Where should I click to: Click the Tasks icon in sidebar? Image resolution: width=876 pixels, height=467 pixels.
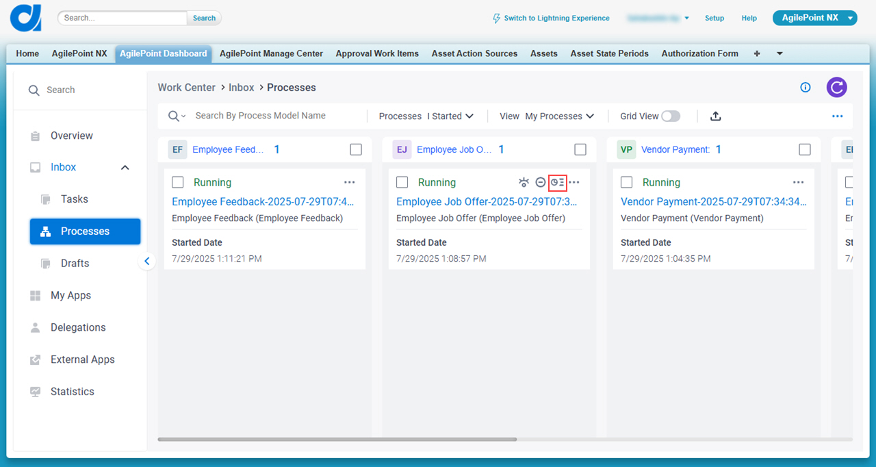click(x=46, y=199)
